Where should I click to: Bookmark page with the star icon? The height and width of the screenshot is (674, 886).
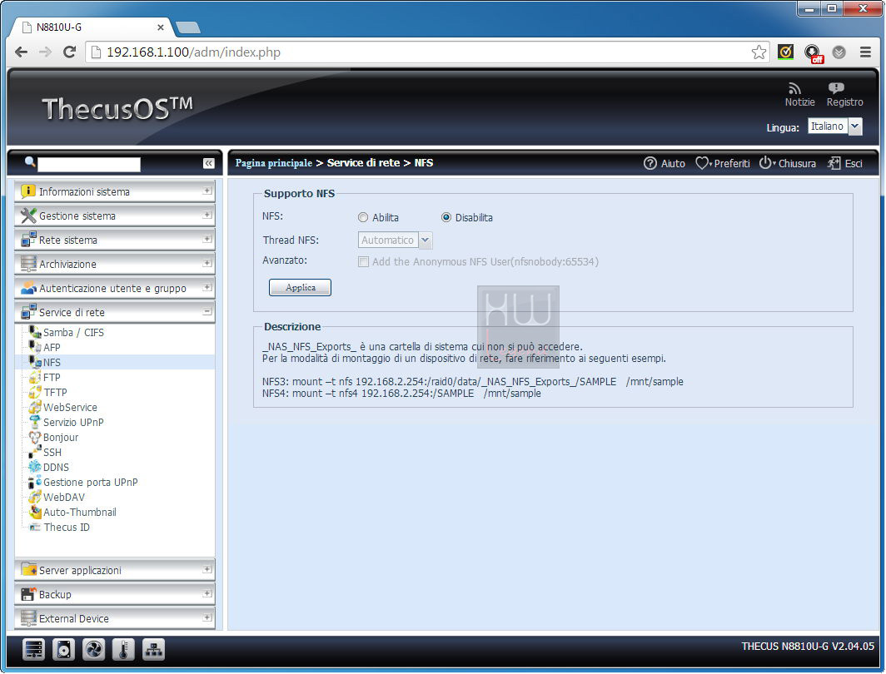click(x=759, y=52)
